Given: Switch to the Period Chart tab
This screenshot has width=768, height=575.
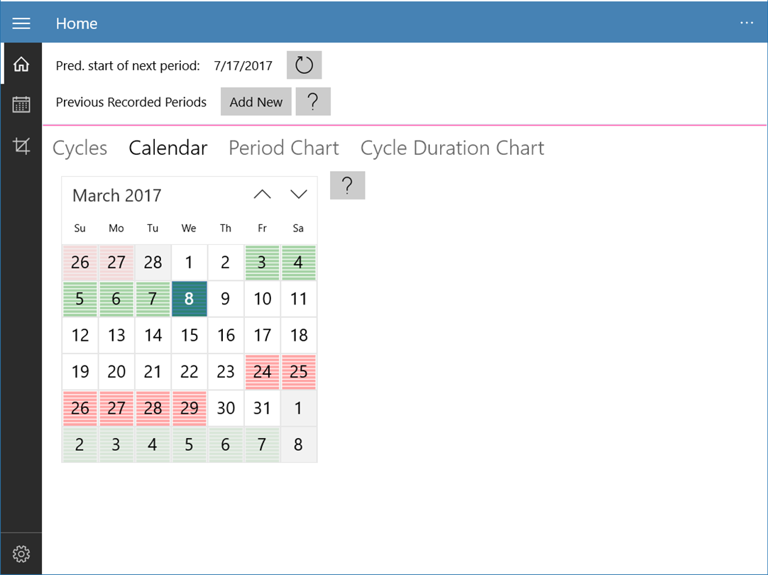Looking at the screenshot, I should [x=283, y=148].
